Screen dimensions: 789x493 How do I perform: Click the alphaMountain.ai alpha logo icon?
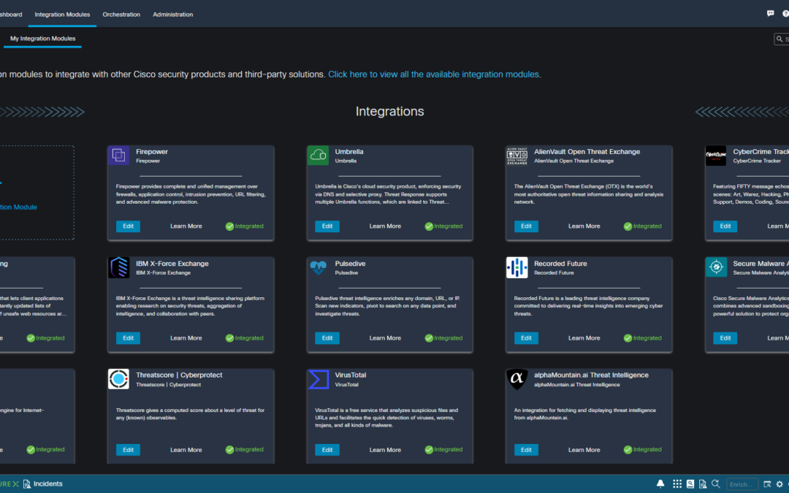517,379
